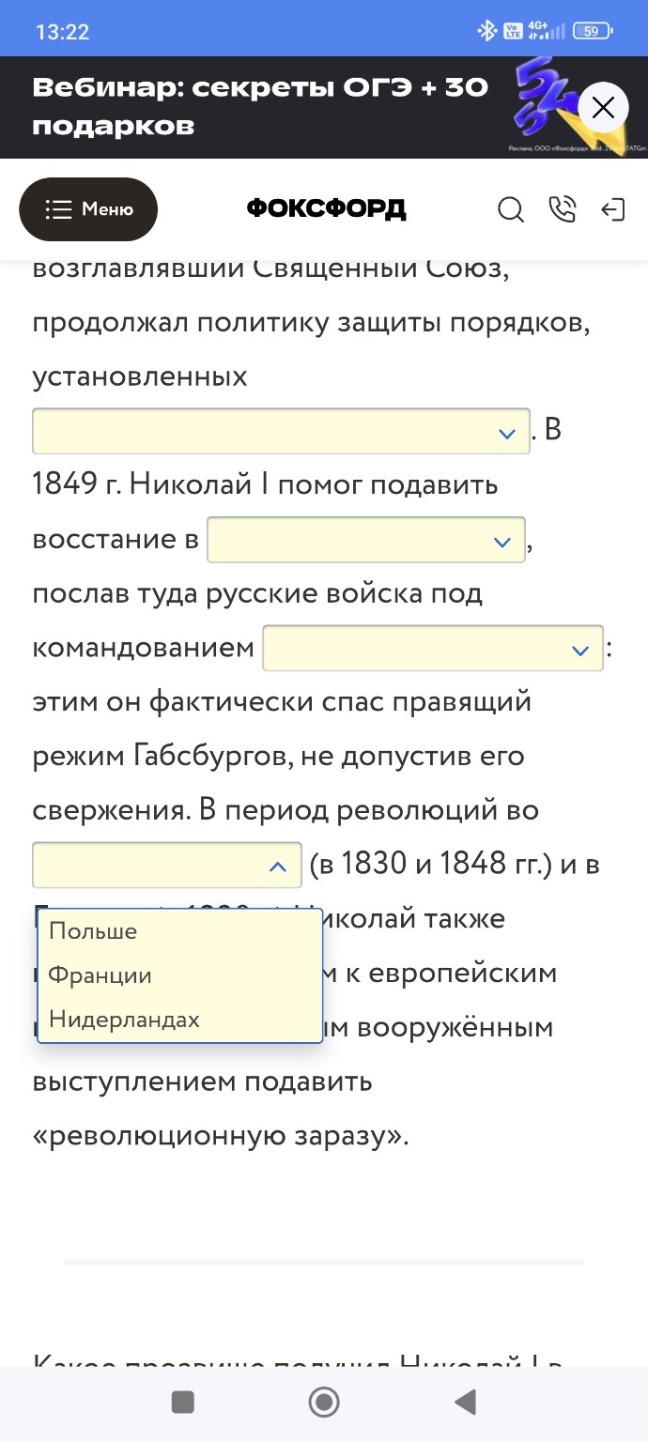Tap the Android back button
The width and height of the screenshot is (648, 1442).
464,1402
